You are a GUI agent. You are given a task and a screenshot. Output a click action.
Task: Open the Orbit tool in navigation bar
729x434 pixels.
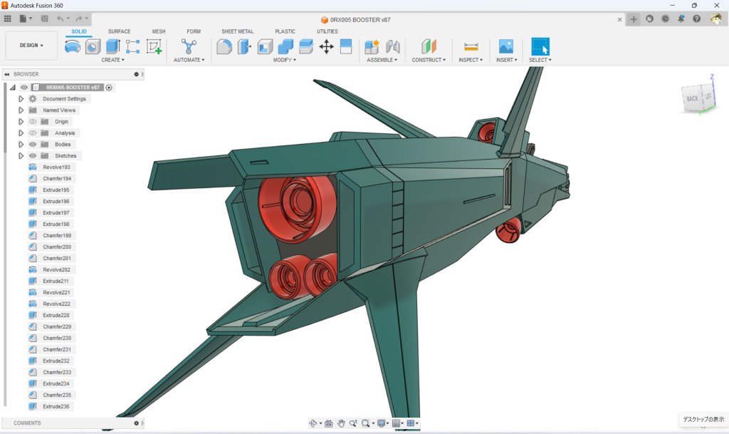tap(313, 423)
